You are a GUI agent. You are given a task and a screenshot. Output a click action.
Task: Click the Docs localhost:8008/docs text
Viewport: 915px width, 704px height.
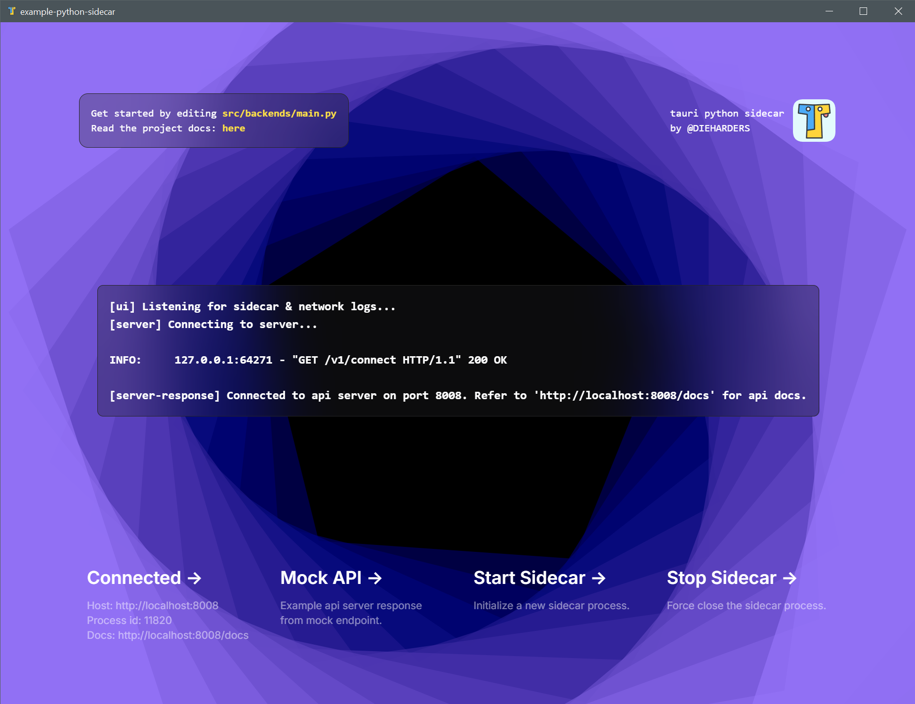tap(167, 635)
